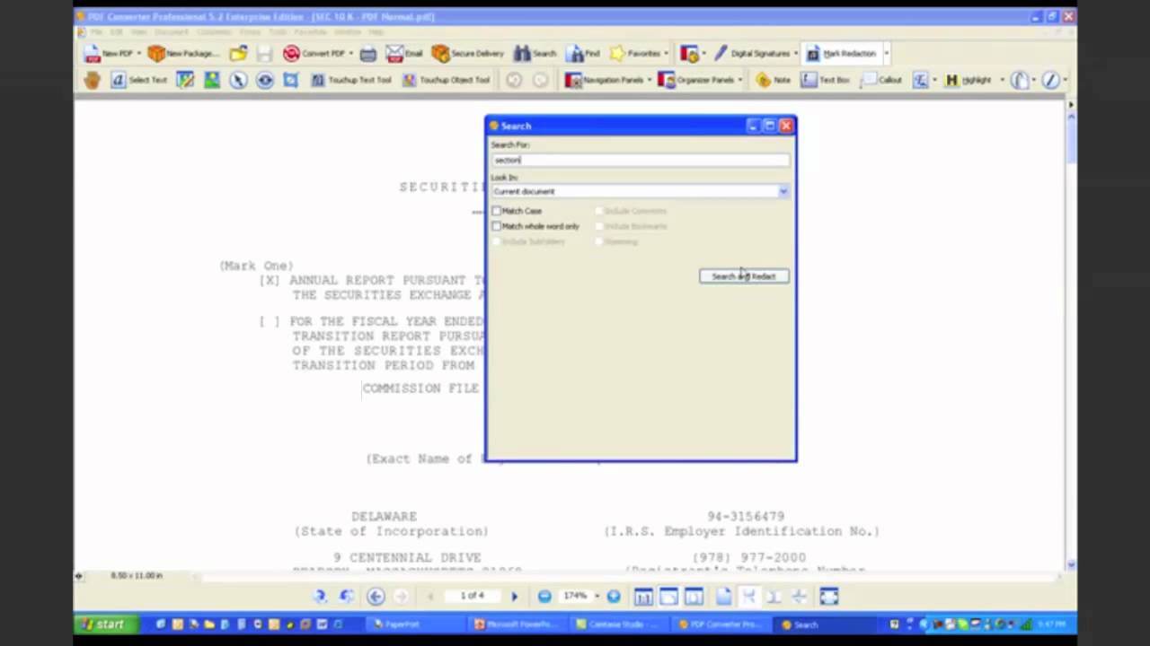Select the Note annotation tool
The width and height of the screenshot is (1150, 646).
pyautogui.click(x=774, y=80)
